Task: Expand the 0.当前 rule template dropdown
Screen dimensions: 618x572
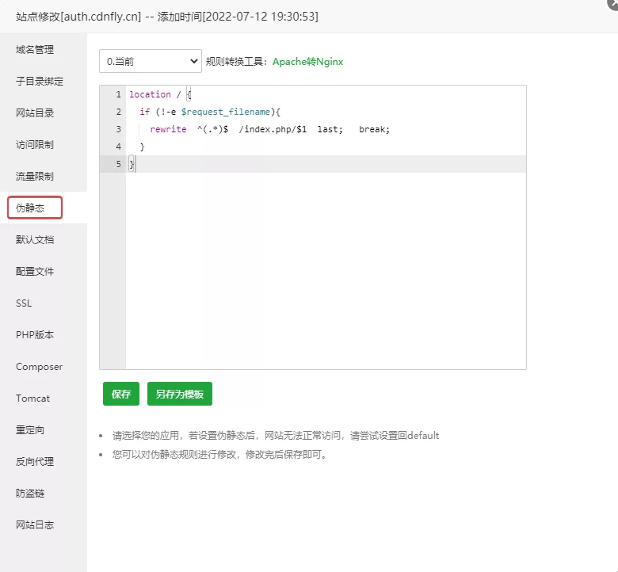Action: point(151,61)
